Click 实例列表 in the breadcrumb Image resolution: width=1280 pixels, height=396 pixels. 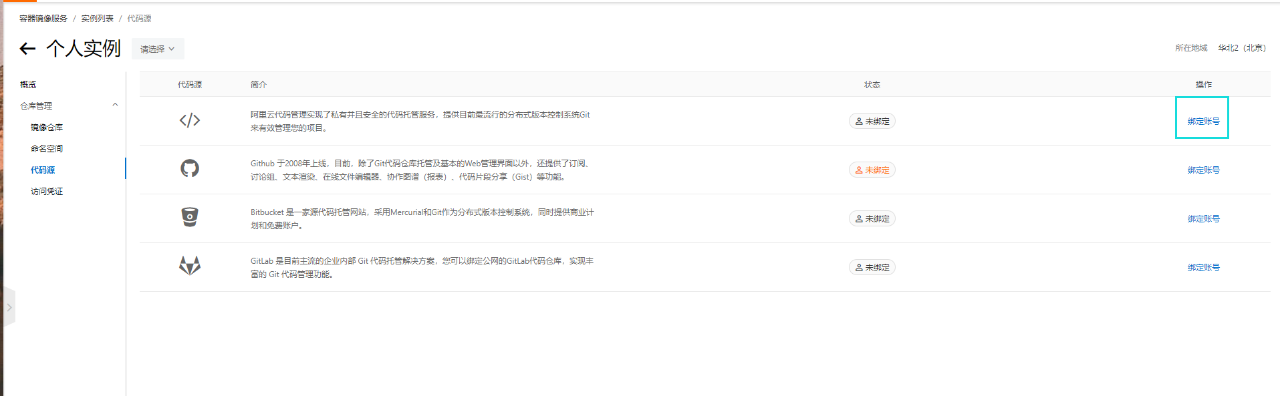point(98,19)
